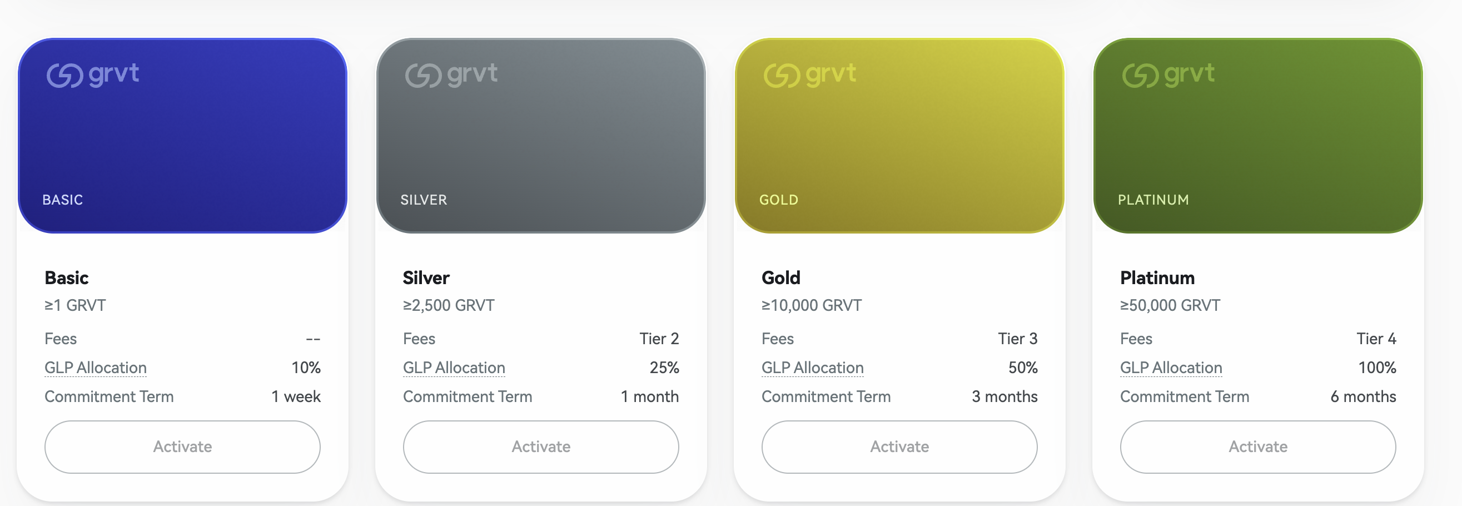Activate the Basic tier

[182, 447]
